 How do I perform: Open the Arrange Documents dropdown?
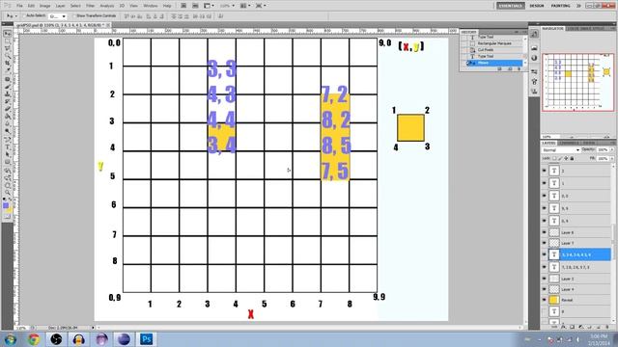[x=244, y=6]
